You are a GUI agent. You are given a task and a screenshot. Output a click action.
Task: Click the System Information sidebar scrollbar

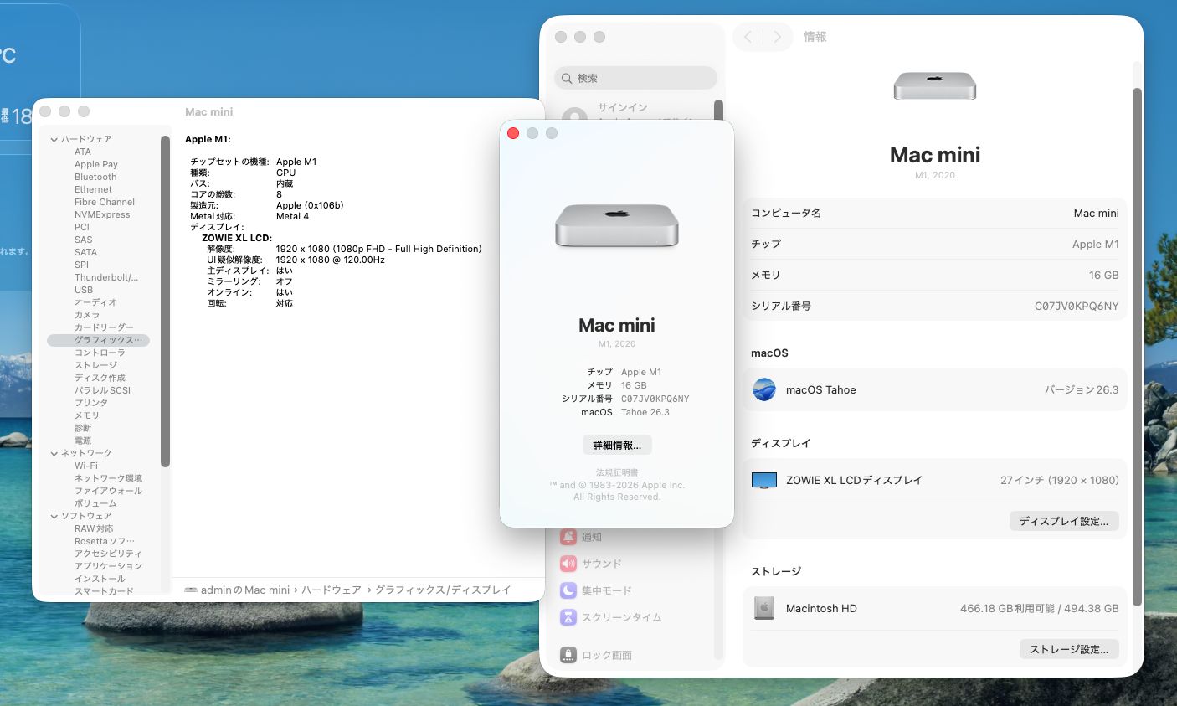[x=165, y=301]
